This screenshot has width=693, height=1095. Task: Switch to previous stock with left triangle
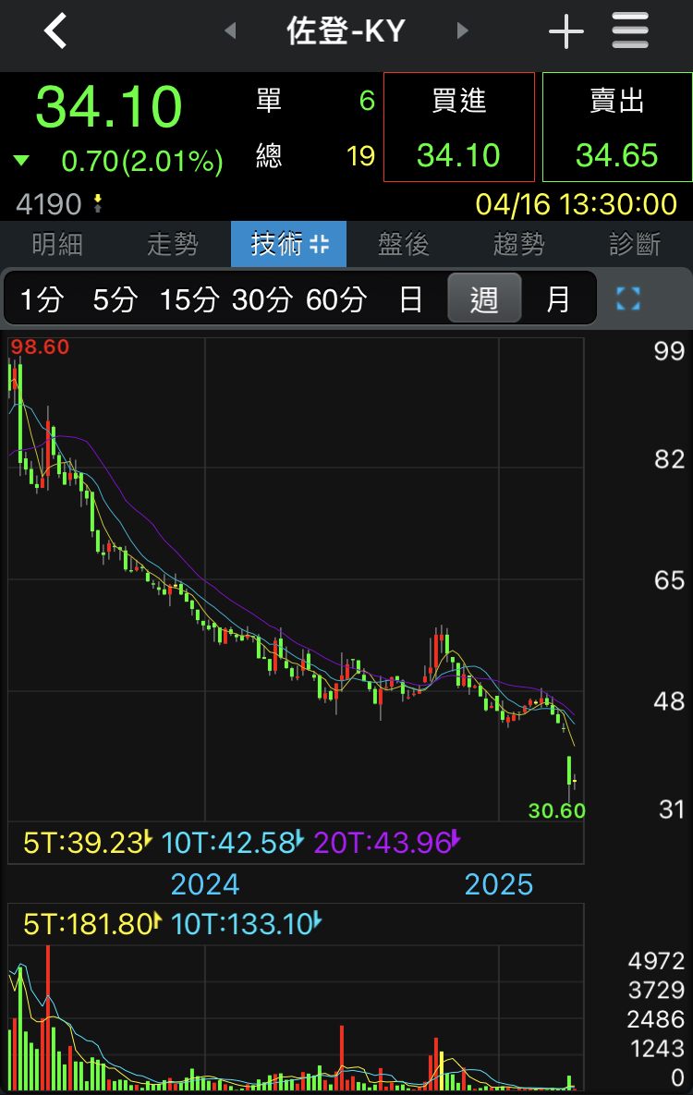pyautogui.click(x=230, y=30)
